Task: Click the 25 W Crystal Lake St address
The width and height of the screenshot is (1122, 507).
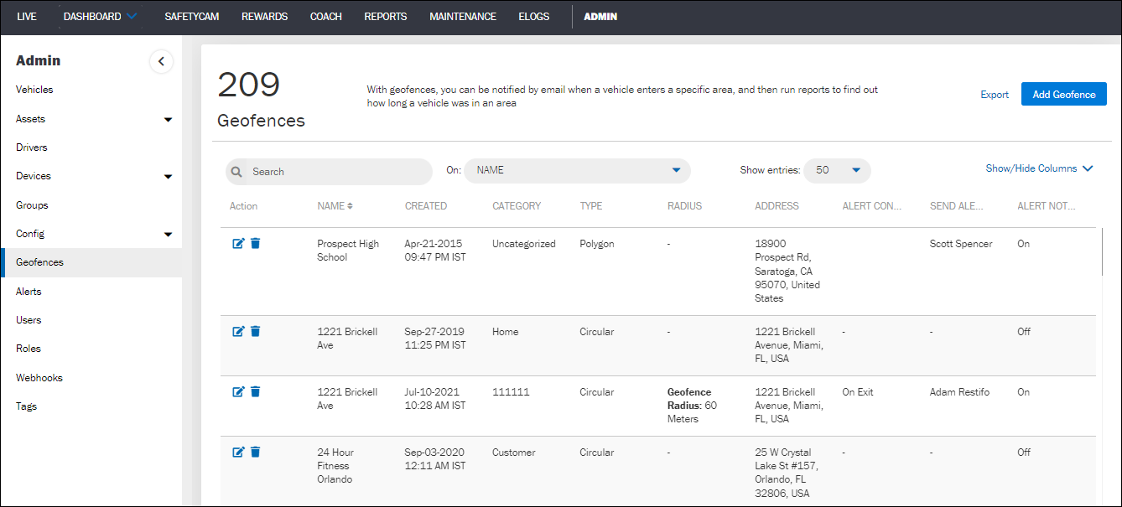Action: tap(787, 473)
